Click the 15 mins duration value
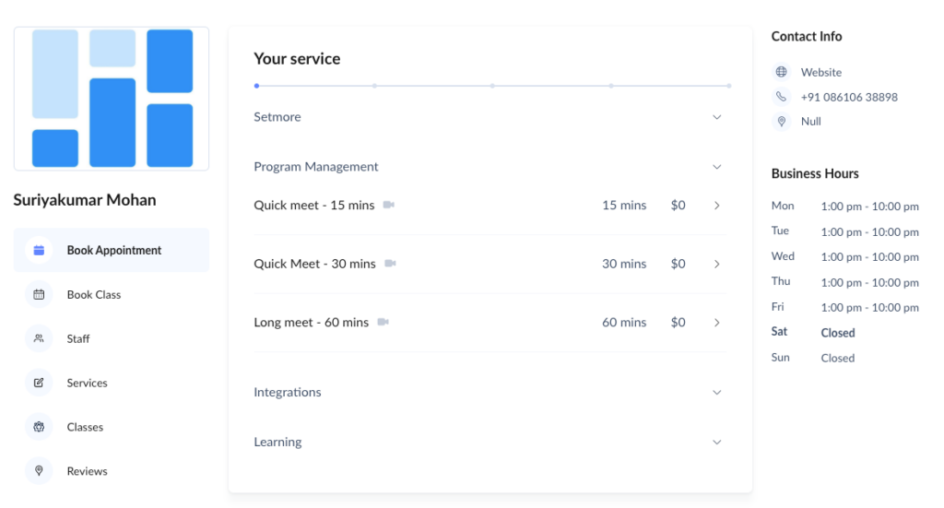 coord(624,206)
